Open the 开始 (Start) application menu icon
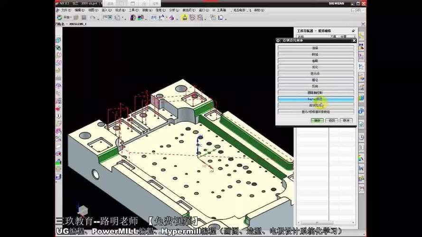This screenshot has height=237, width=422. point(59,18)
